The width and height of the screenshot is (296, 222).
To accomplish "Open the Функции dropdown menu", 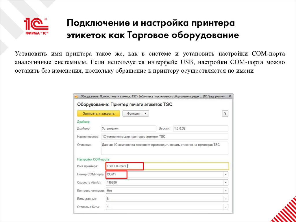I will [136, 113].
